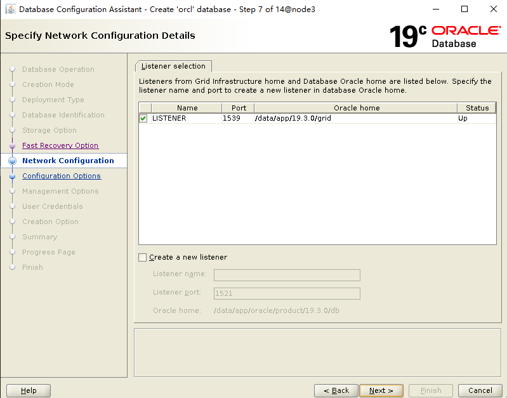Select the Up status cell
This screenshot has width=507, height=398.
click(477, 119)
